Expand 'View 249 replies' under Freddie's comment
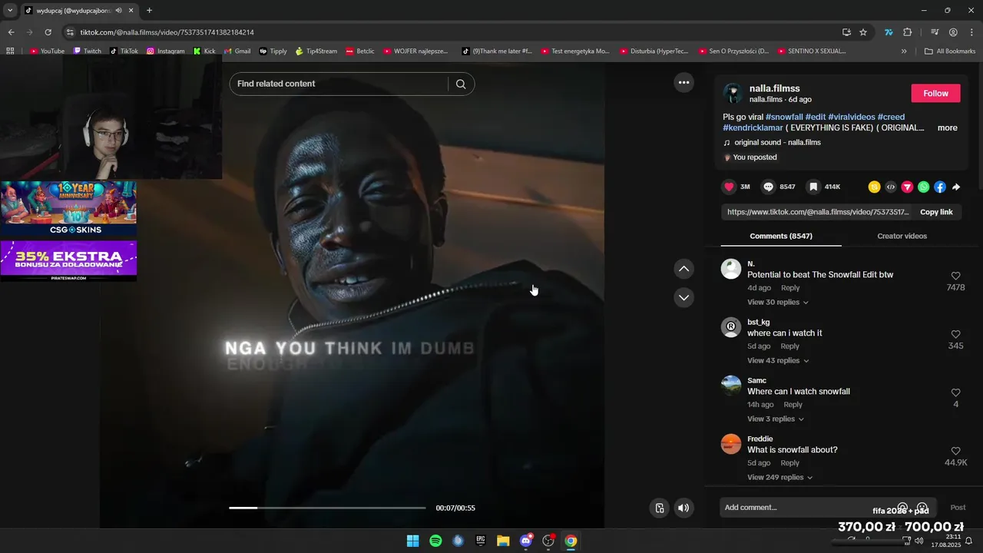This screenshot has height=553, width=983. pos(780,477)
